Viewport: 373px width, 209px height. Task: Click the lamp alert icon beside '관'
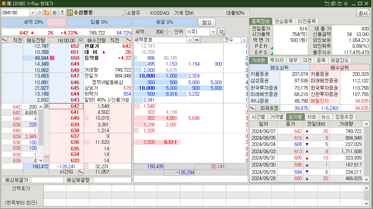[62, 13]
